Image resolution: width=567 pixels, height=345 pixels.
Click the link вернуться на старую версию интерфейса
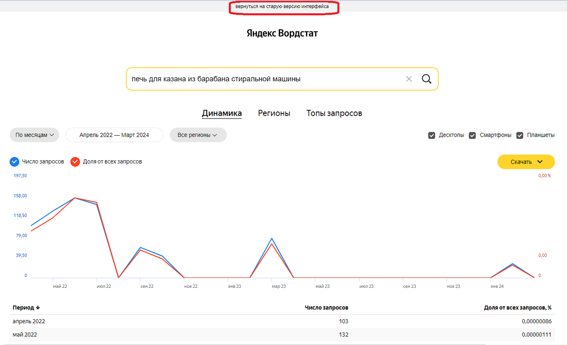pyautogui.click(x=282, y=7)
